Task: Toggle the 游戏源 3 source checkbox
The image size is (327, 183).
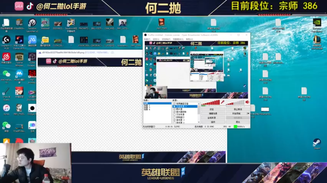Action: pyautogui.click(x=175, y=120)
